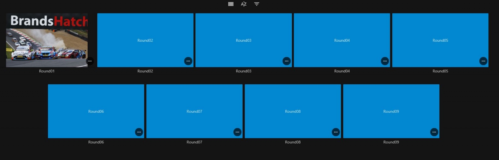Open the Round06 title link under card
The image size is (499, 160).
point(96,142)
